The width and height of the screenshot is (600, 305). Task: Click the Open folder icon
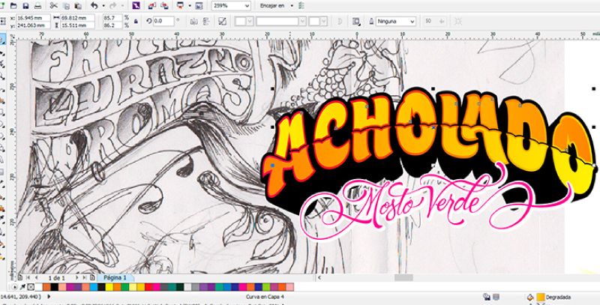point(13,5)
